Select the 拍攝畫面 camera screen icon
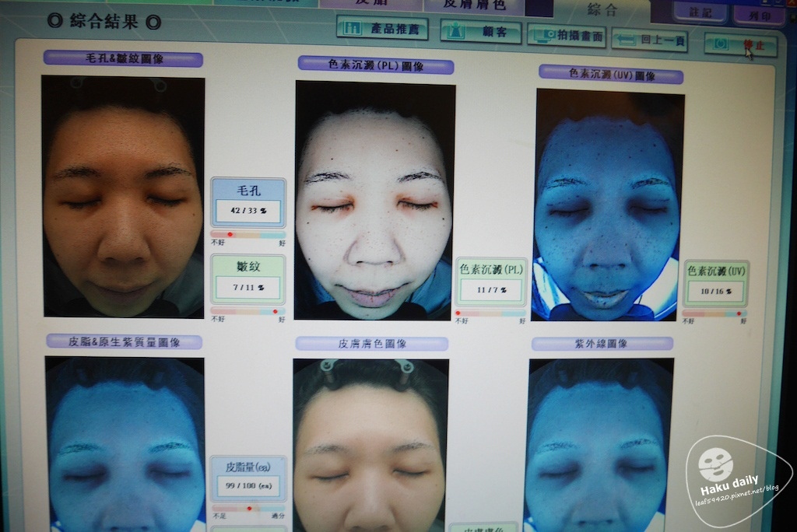Screen dimensions: 797x532 point(544,36)
